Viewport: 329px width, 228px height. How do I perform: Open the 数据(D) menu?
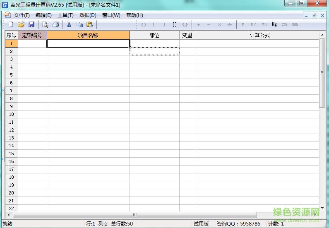[88, 15]
